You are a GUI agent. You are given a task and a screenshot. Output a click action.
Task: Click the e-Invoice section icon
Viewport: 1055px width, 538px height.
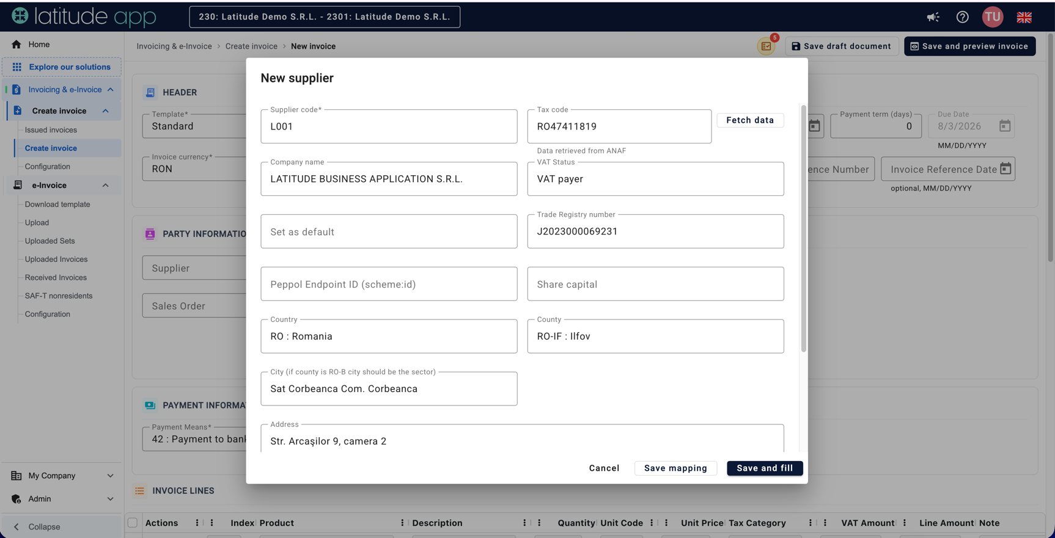[x=18, y=185]
